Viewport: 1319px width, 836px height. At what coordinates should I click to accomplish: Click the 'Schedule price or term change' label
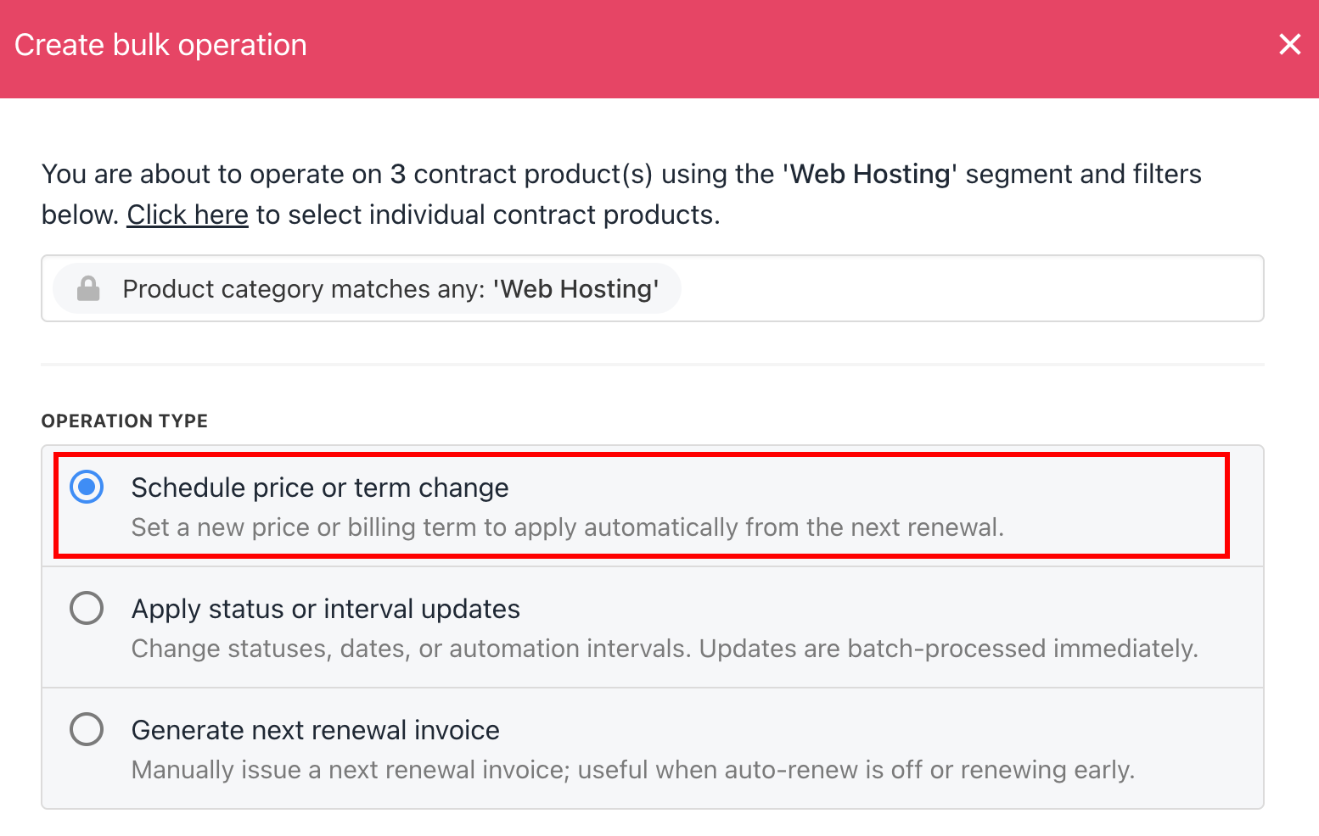pos(320,488)
